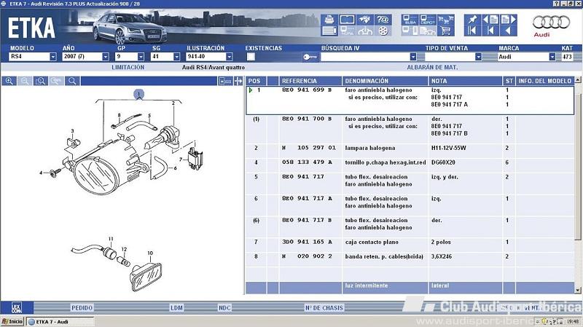Viewport: 583px width, 327px height.
Task: Open the ELSA link icon
Action: [x=410, y=20]
